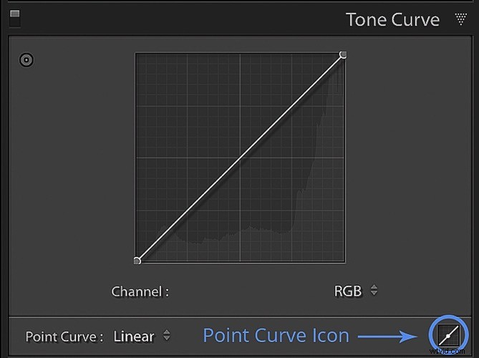
Task: Click the up-down arrows beside Linear
Action: tap(167, 335)
